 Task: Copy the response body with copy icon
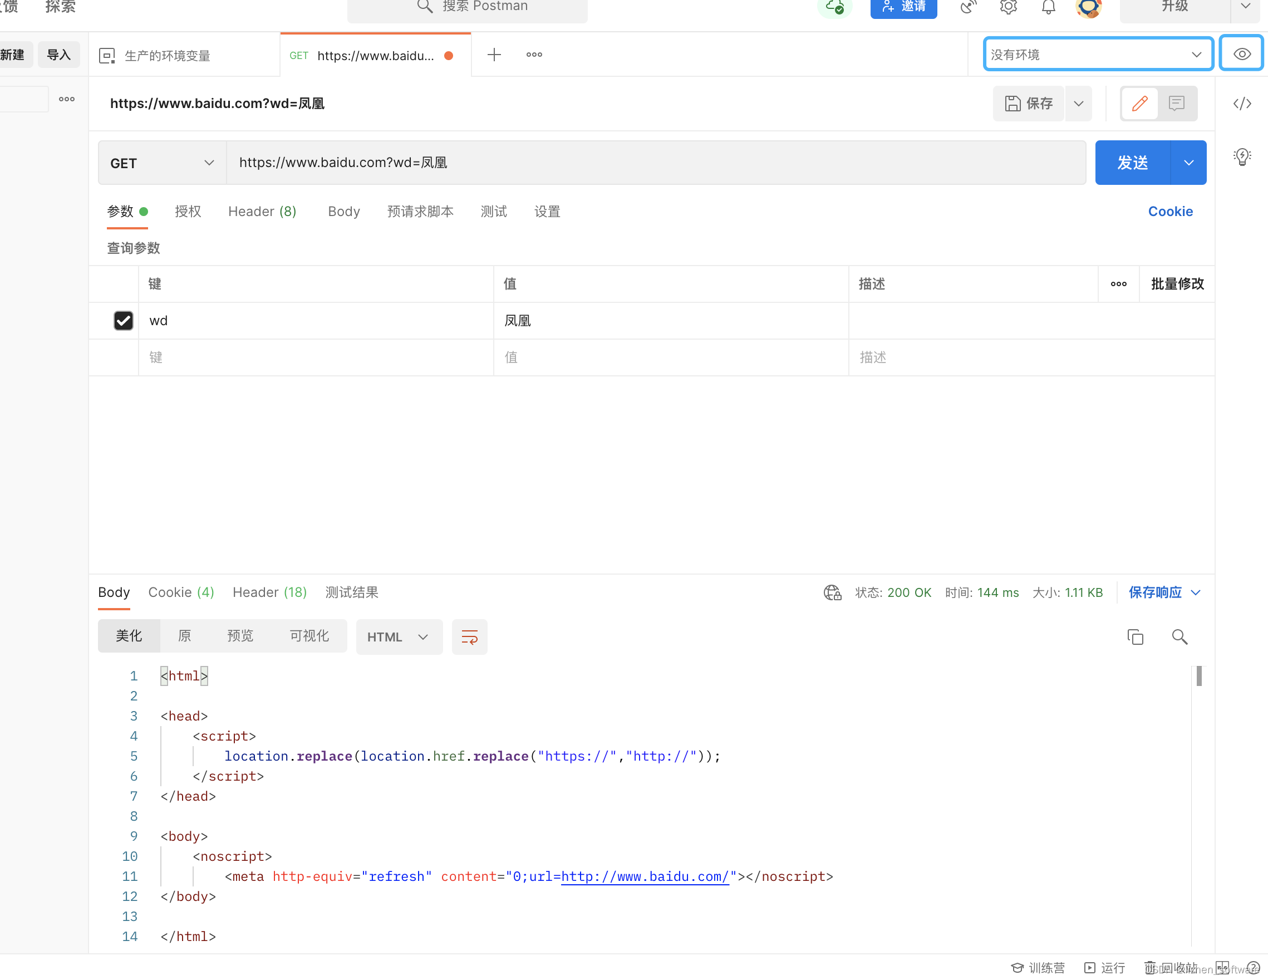[1135, 636]
